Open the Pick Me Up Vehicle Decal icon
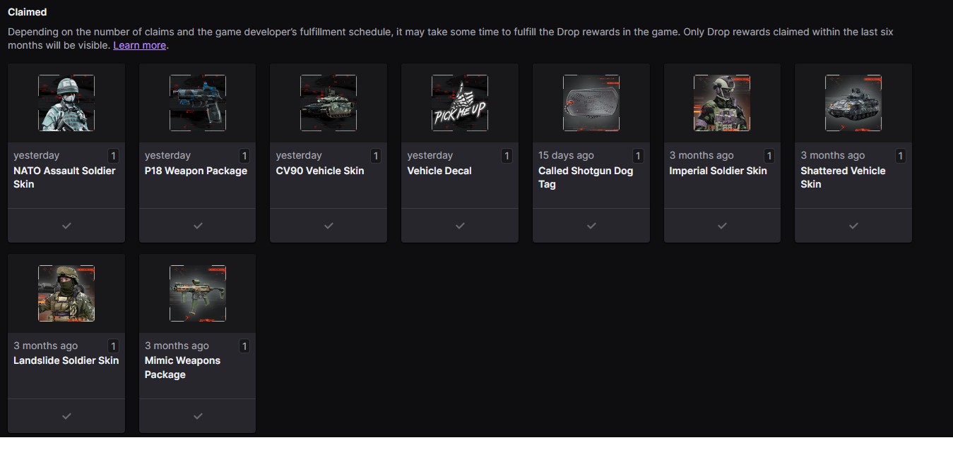 [459, 103]
